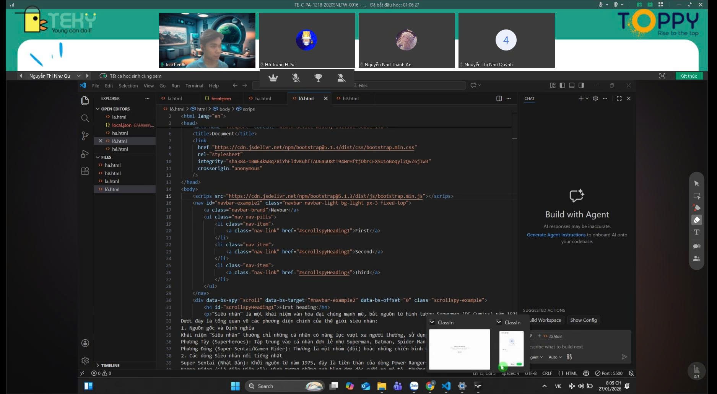Select the text tool in ClassIn toolbar
Viewport: 717px width, 394px height.
[x=696, y=232]
